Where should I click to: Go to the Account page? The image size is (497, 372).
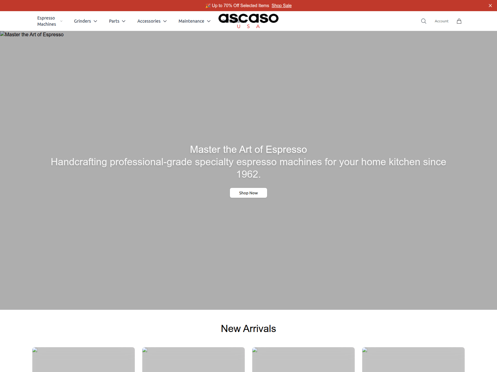click(x=441, y=21)
